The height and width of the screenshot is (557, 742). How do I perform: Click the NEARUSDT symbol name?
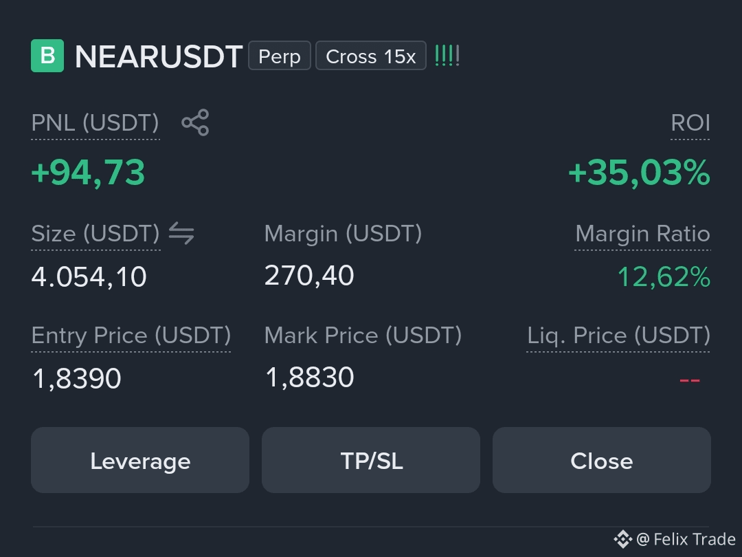159,57
